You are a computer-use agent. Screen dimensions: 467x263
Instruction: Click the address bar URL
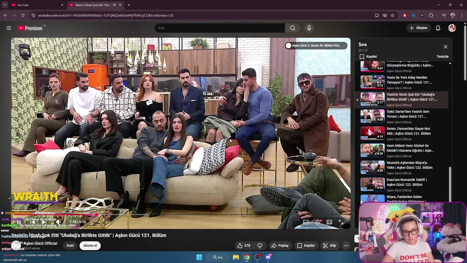(105, 15)
